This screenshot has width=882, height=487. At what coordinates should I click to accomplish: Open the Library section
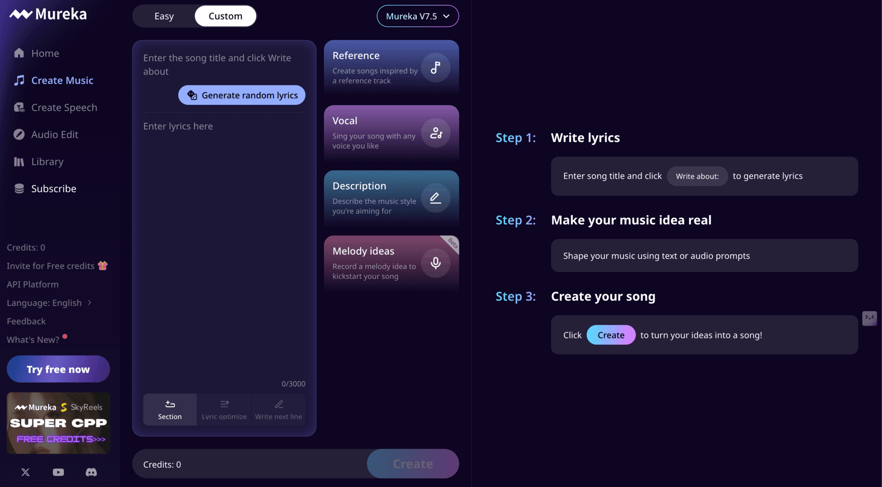coord(47,162)
